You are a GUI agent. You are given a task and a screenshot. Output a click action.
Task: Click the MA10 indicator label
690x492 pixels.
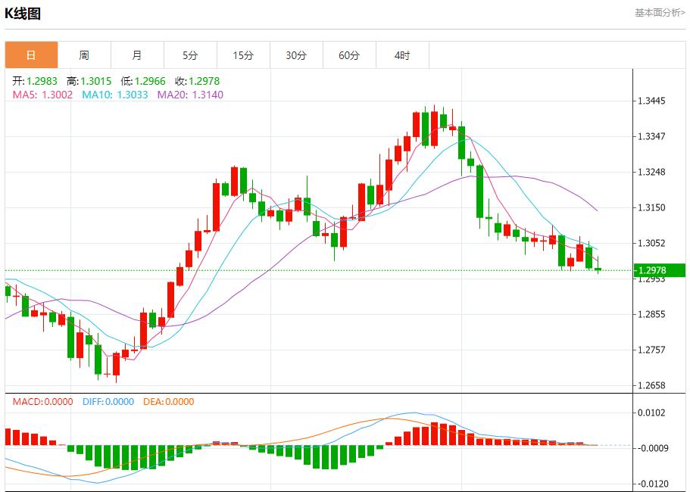[114, 95]
